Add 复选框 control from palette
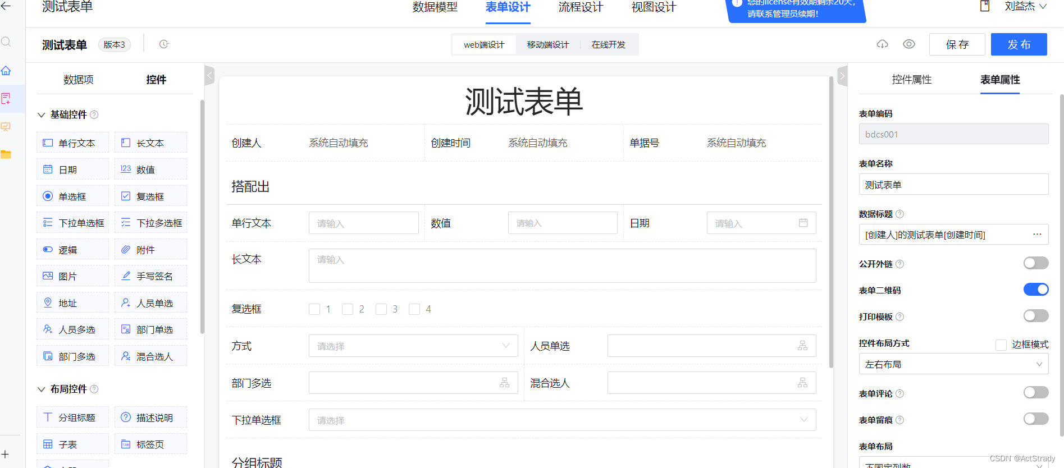The height and width of the screenshot is (468, 1064). 150,196
